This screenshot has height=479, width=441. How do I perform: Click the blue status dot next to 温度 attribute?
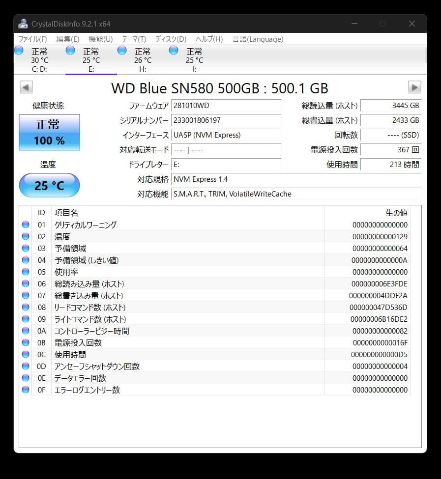[x=25, y=236]
